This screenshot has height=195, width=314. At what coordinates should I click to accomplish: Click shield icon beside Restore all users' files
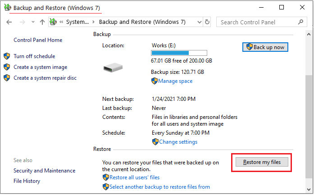(x=106, y=177)
